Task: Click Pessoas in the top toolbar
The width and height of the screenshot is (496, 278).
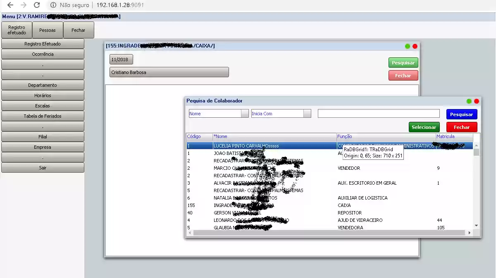Action: click(x=48, y=30)
